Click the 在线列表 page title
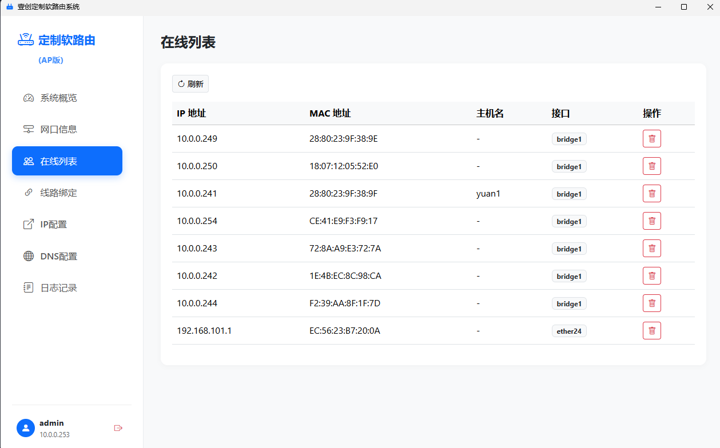The width and height of the screenshot is (720, 448). [x=188, y=42]
